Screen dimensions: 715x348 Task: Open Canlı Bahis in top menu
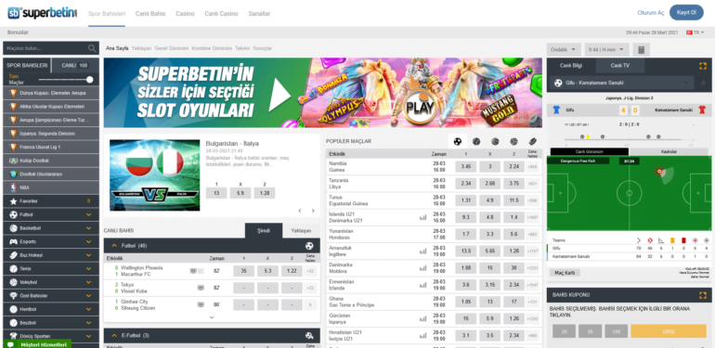pyautogui.click(x=150, y=14)
